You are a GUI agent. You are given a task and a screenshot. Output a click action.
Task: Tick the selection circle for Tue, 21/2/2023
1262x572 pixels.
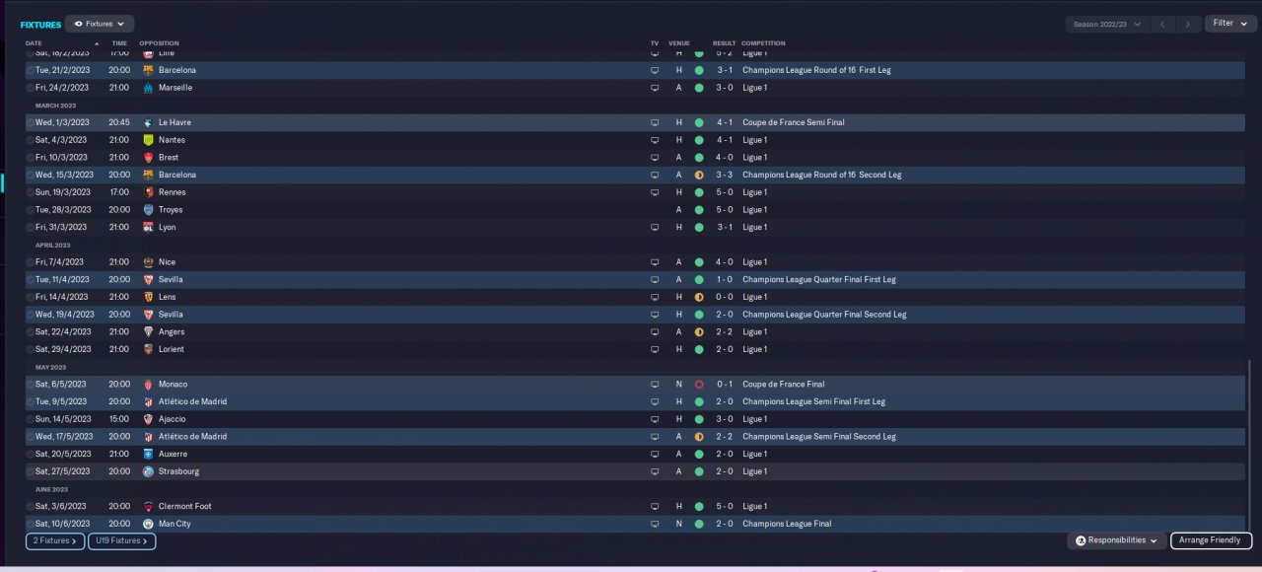click(x=31, y=70)
